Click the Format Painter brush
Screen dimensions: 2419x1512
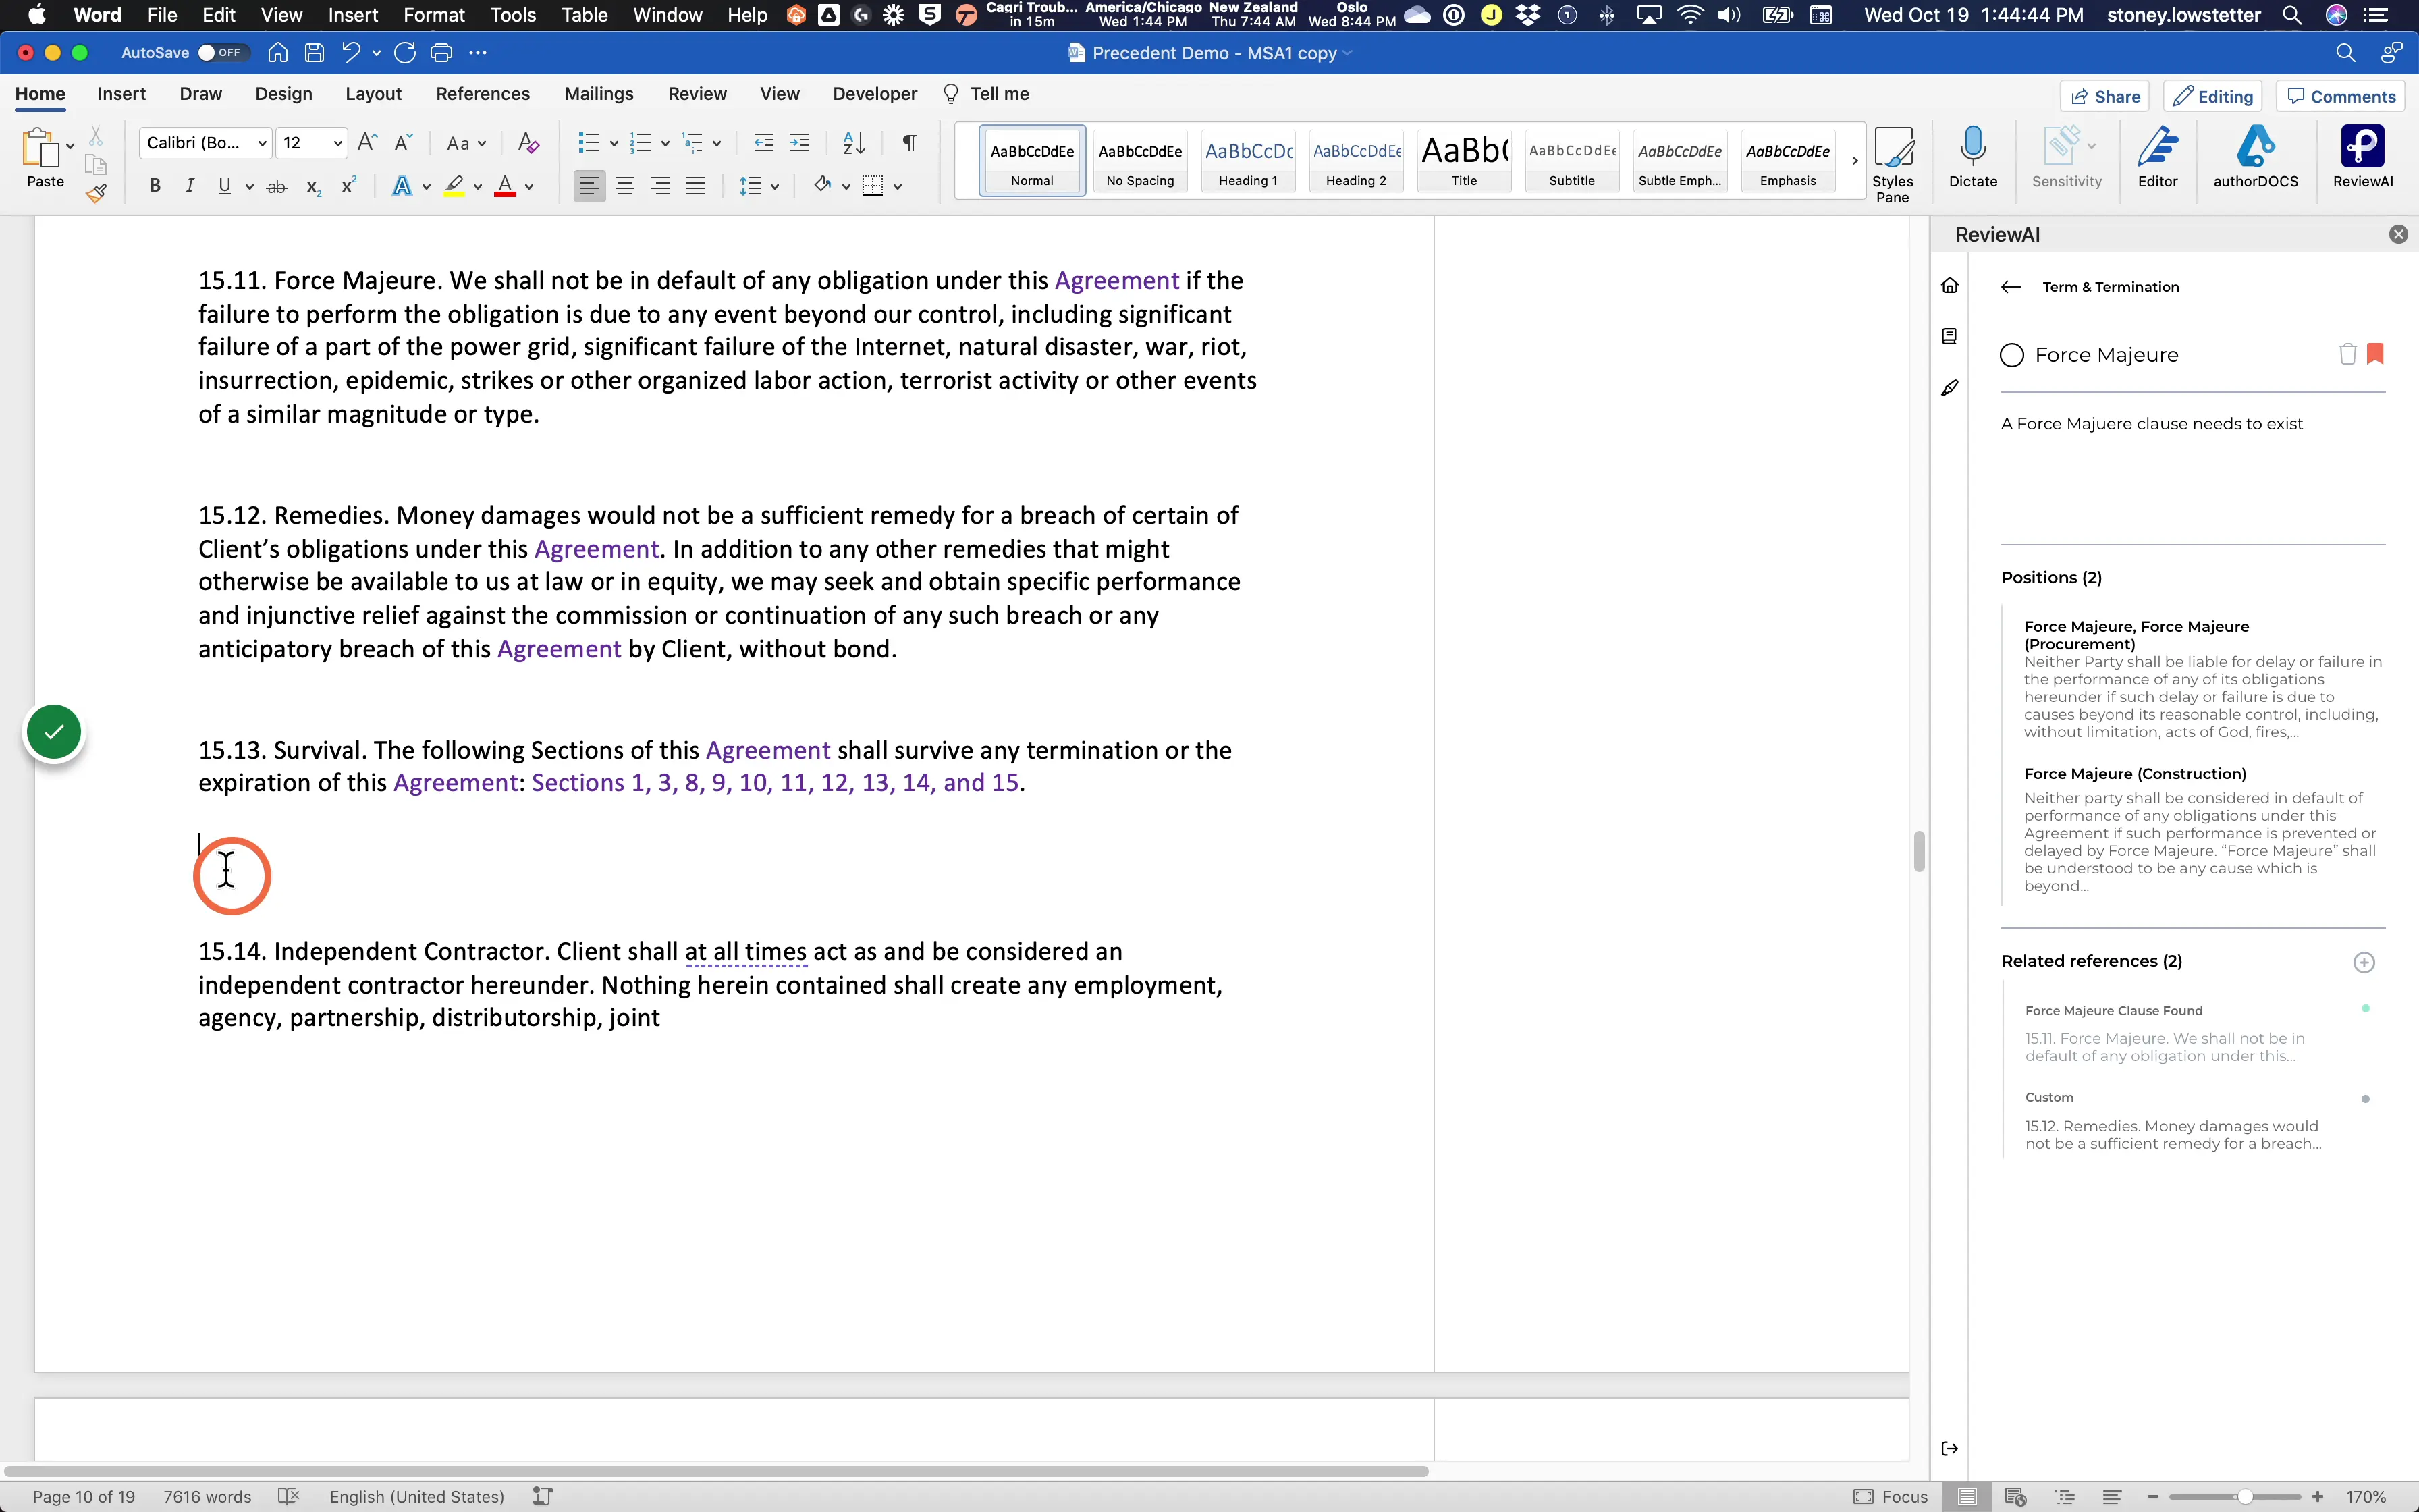96,193
